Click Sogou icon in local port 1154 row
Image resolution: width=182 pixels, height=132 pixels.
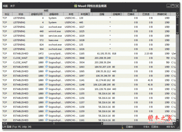click(46, 89)
